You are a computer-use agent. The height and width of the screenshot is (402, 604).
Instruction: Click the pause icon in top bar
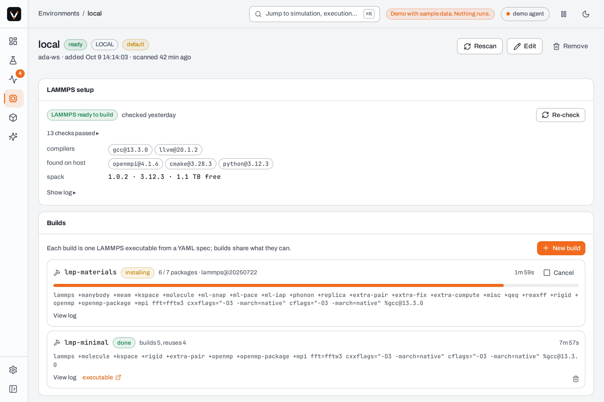coord(564,14)
